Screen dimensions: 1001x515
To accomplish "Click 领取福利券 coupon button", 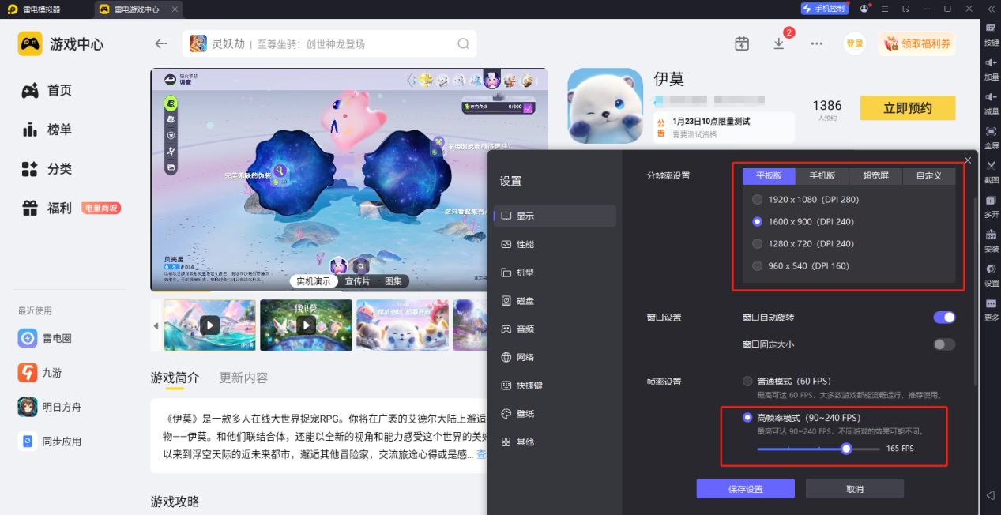I will [x=917, y=43].
